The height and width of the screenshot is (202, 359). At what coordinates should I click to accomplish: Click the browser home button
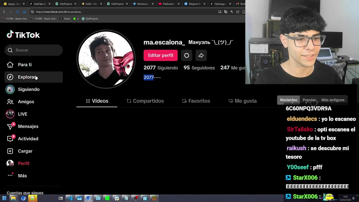click(x=24, y=12)
